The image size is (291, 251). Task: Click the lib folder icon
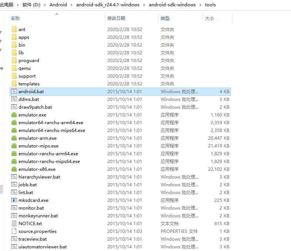tap(14, 52)
